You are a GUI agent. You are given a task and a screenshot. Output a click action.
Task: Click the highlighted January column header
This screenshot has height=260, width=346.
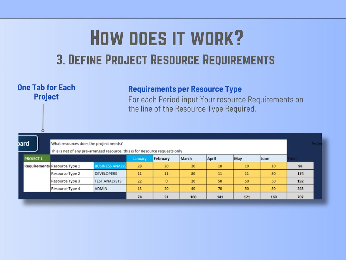pyautogui.click(x=139, y=158)
